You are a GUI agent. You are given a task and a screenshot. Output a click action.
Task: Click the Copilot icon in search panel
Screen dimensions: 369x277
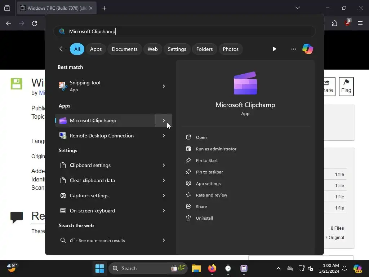click(x=308, y=49)
